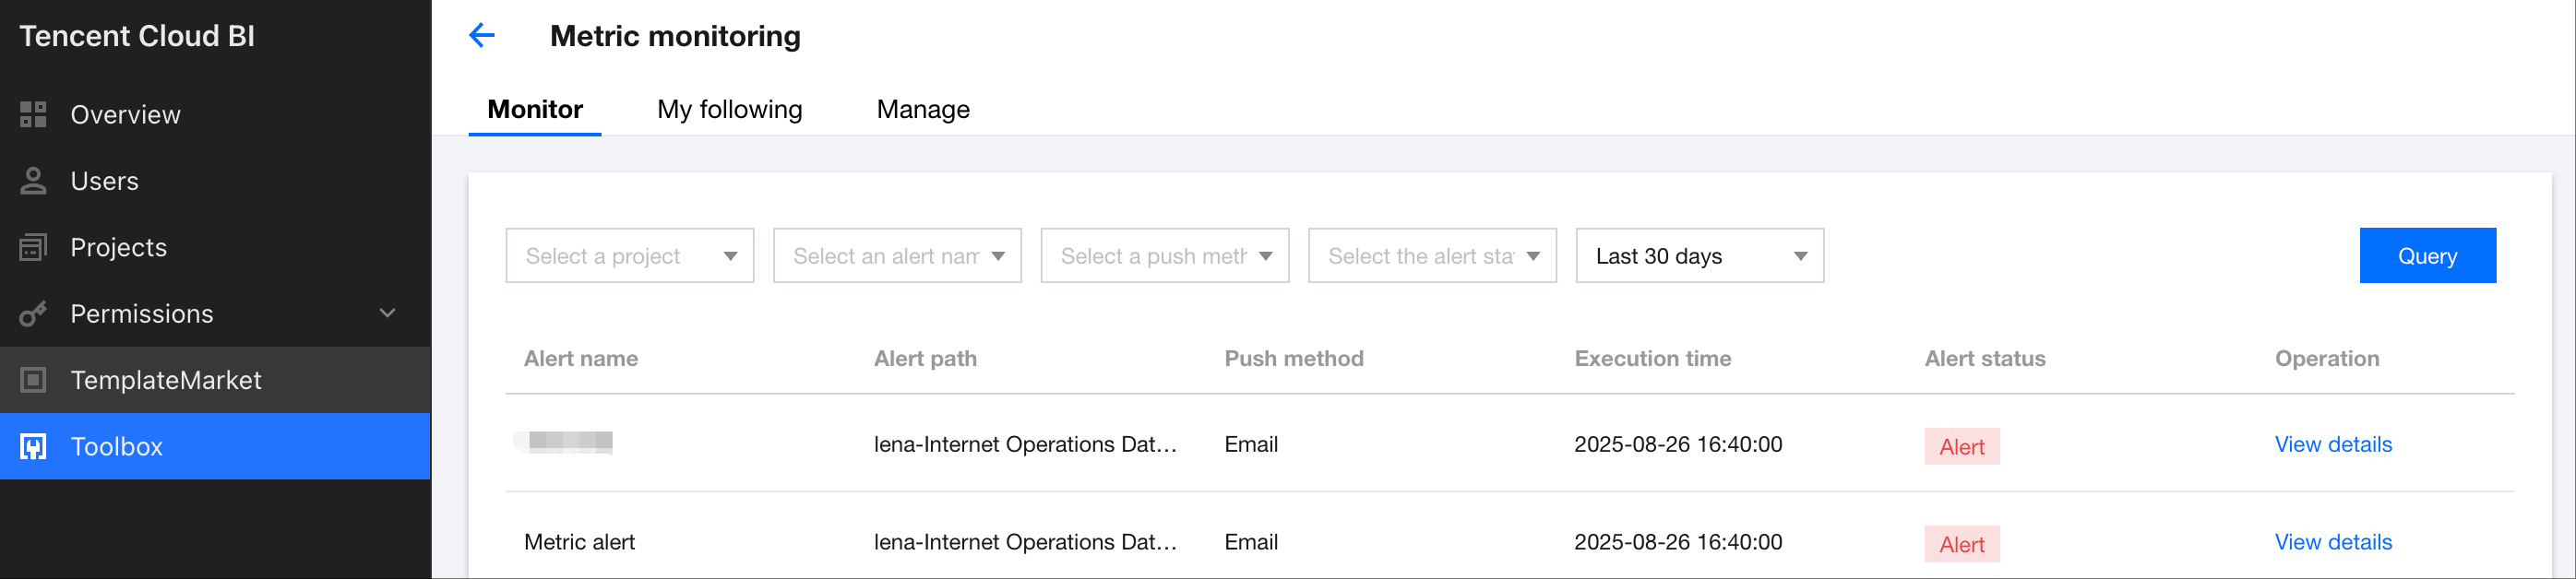Click the TemplateMarket sidebar icon
Screen dimensions: 2576x579
[x=33, y=380]
